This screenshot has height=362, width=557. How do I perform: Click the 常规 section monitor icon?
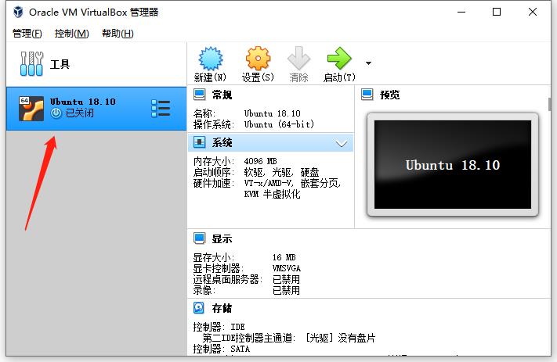point(199,95)
